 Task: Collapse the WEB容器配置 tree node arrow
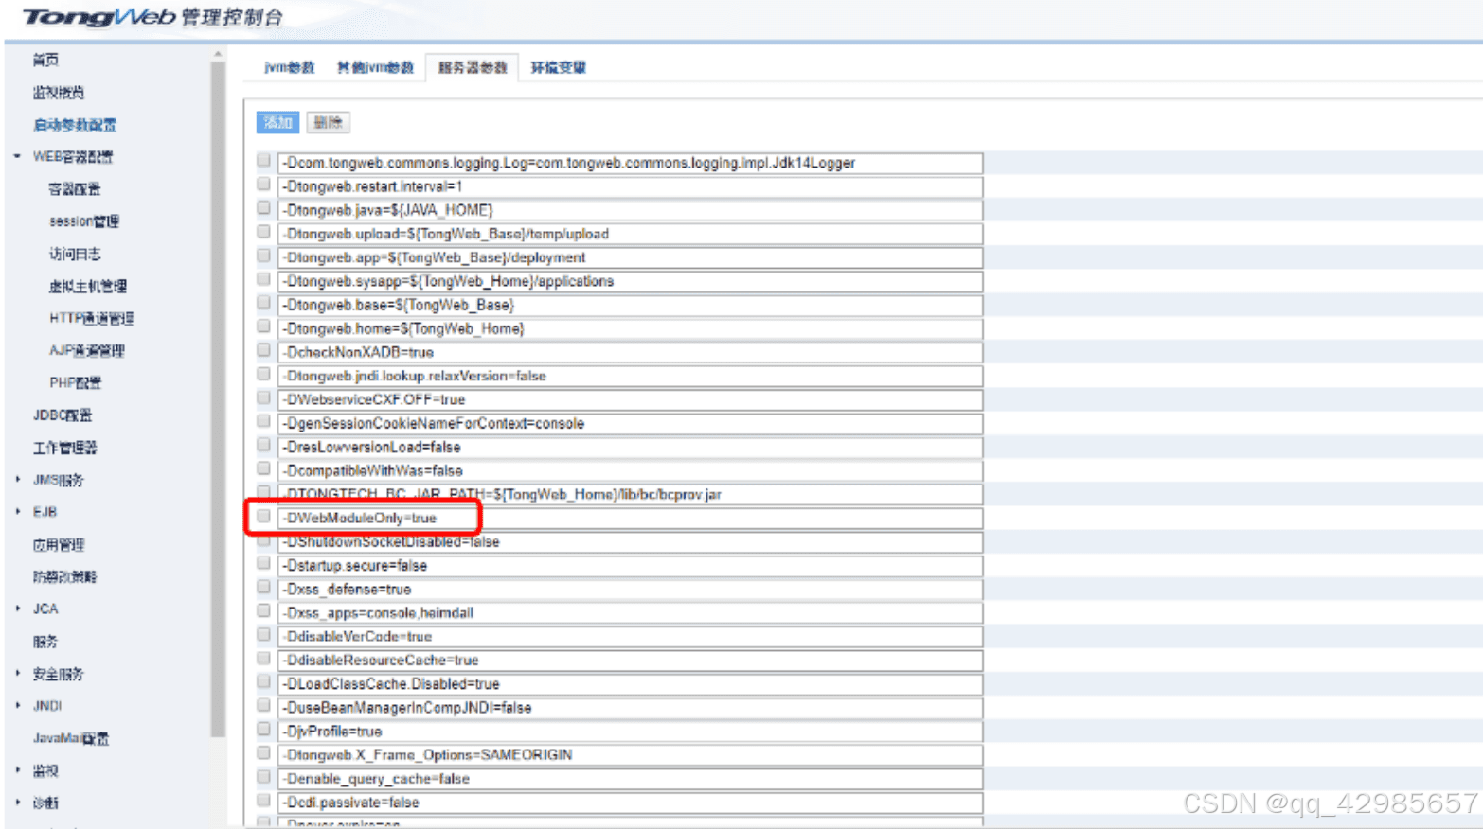[x=17, y=156]
